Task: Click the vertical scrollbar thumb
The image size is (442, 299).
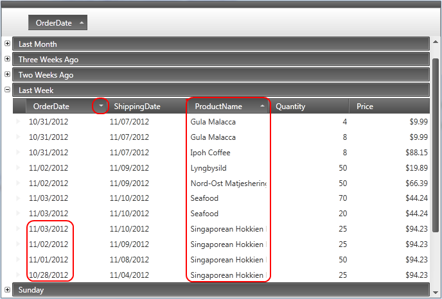Action: click(x=436, y=160)
